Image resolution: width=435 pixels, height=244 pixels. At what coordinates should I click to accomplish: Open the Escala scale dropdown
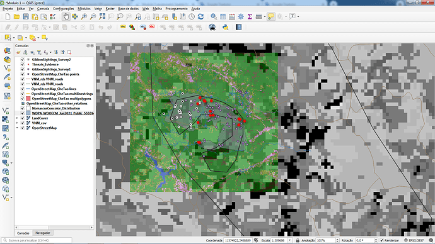click(289, 240)
